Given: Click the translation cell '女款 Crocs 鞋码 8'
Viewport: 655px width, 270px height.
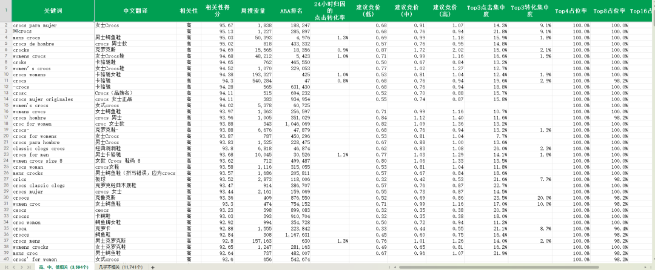Looking at the screenshot, I should coord(136,161).
